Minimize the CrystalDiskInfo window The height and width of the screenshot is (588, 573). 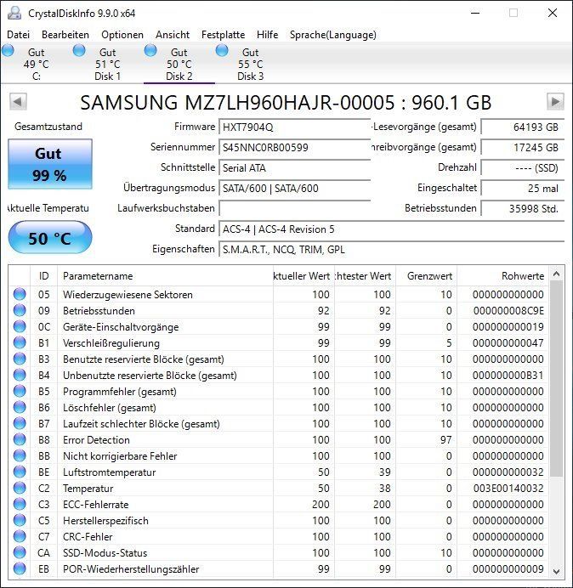[x=475, y=13]
